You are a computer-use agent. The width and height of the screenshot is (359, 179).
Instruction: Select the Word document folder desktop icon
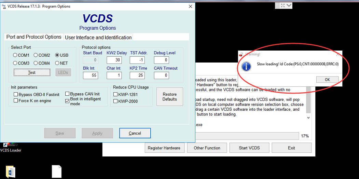pyautogui.click(x=10, y=172)
